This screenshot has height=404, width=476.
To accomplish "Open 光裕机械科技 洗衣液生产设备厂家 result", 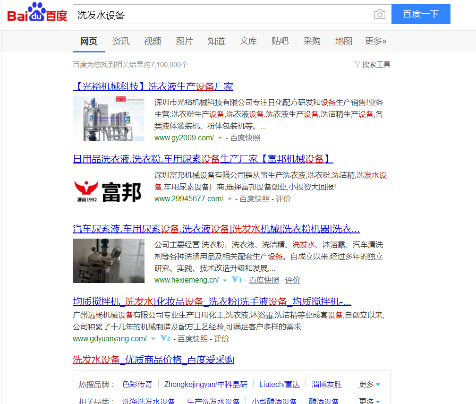I will (x=153, y=87).
